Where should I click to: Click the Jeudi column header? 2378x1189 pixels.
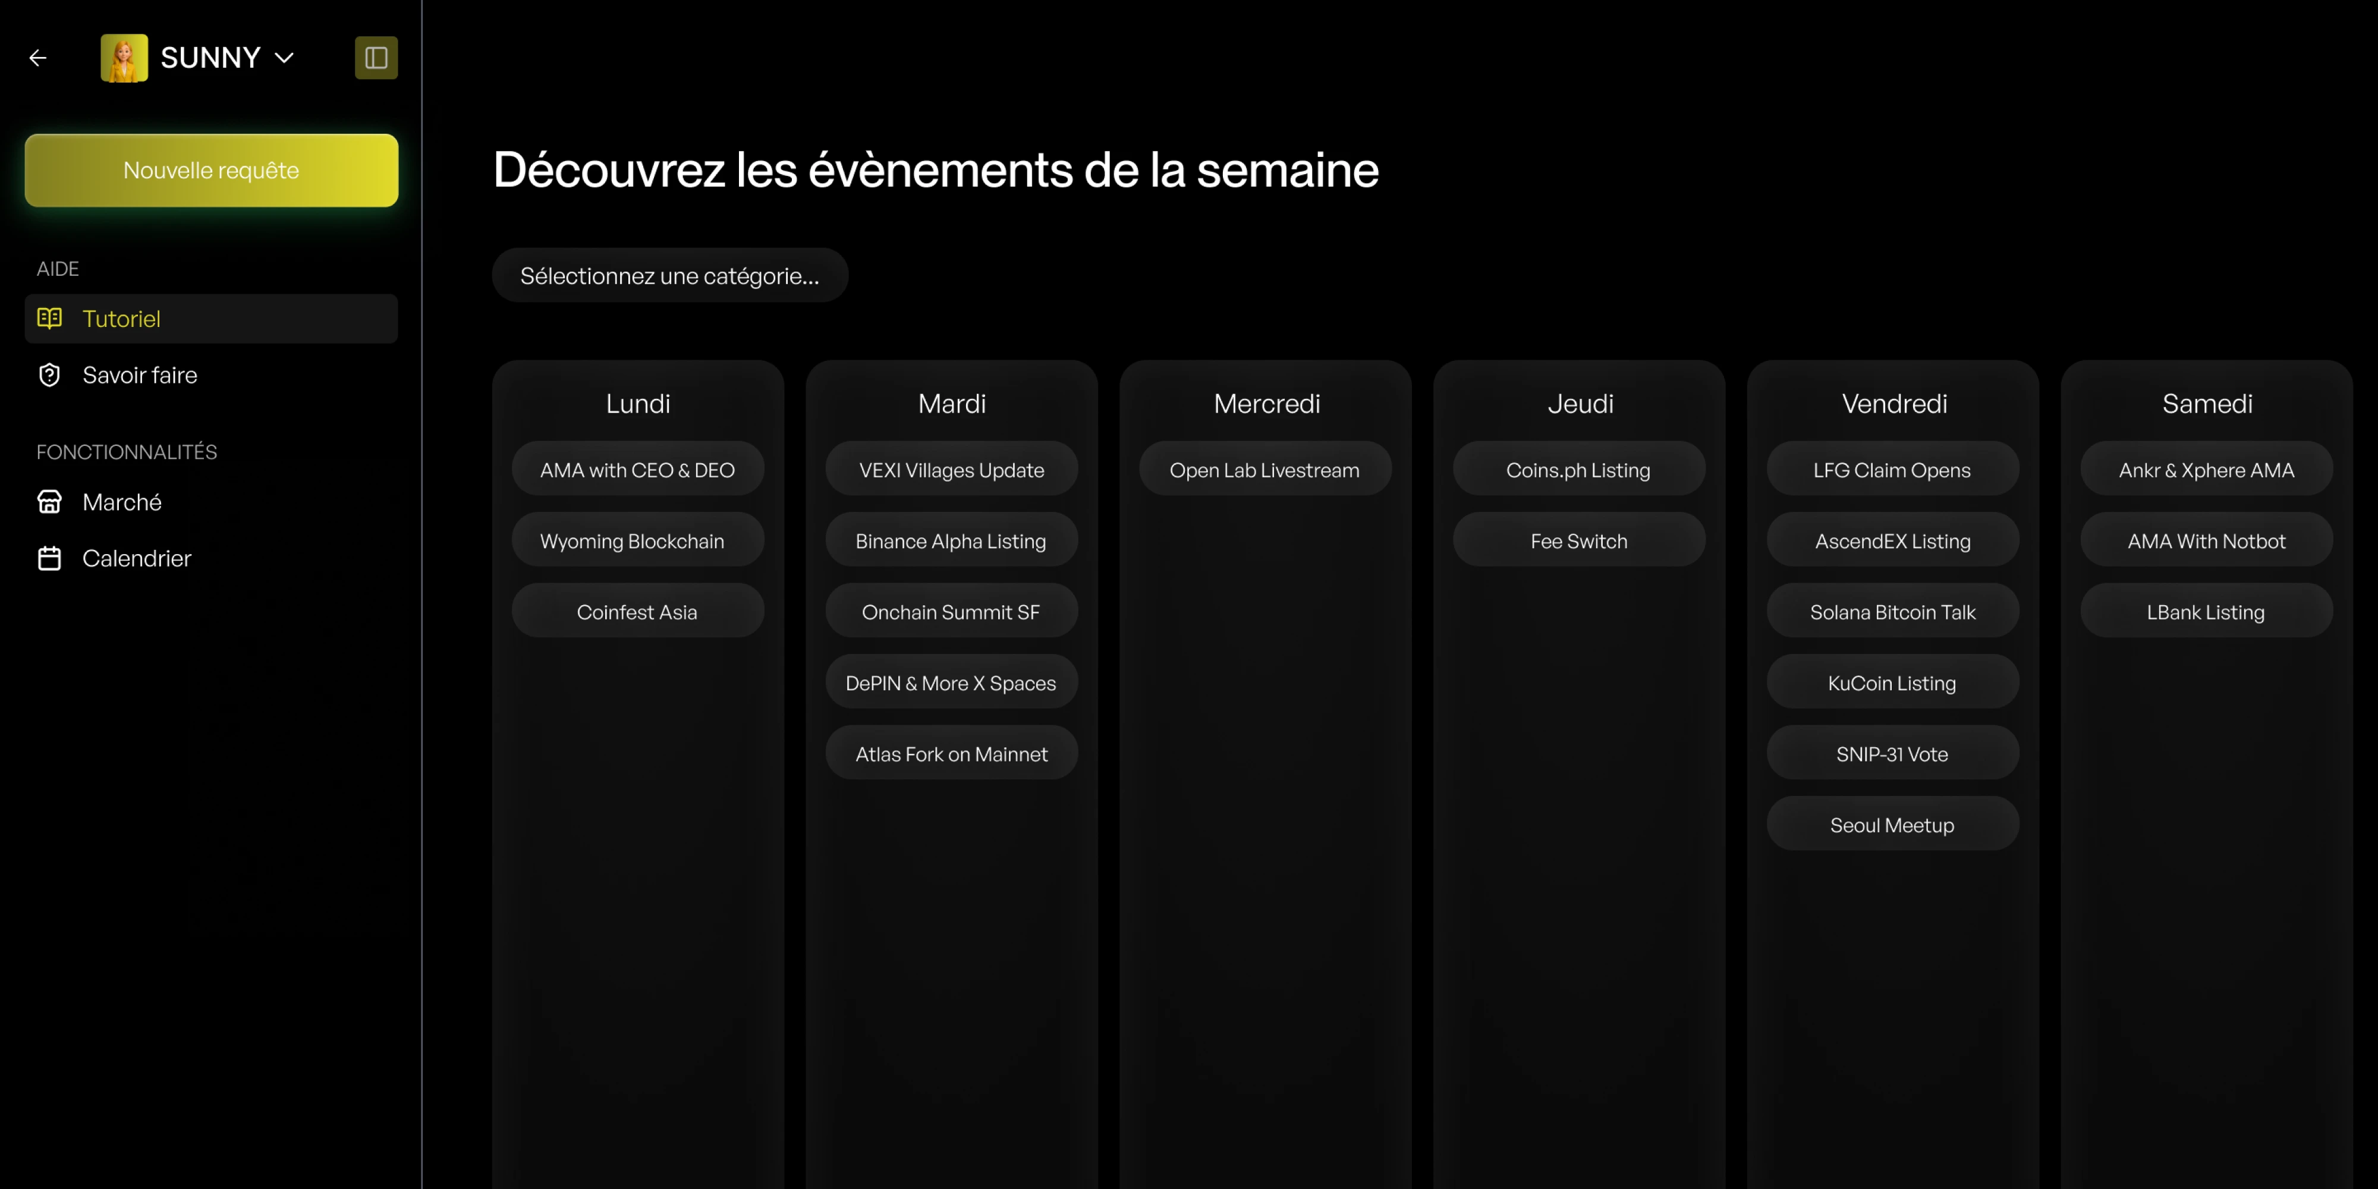click(x=1580, y=404)
